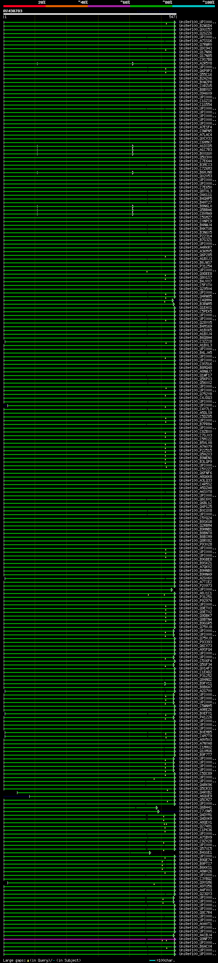
Task: Click arrowhead of the UniRef100_Q6B441 alignment
Action: click(157, 808)
